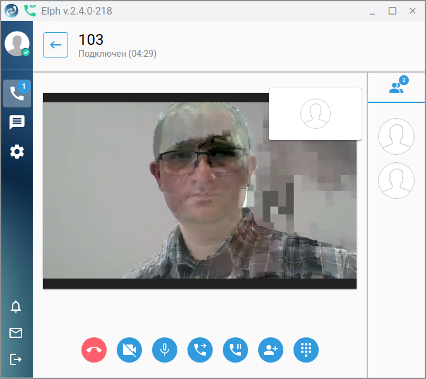Transfer the call with forward-phone icon
426x379 pixels.
[200, 350]
